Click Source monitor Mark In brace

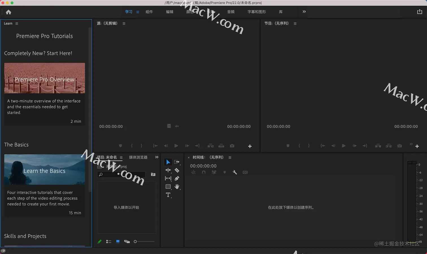132,146
